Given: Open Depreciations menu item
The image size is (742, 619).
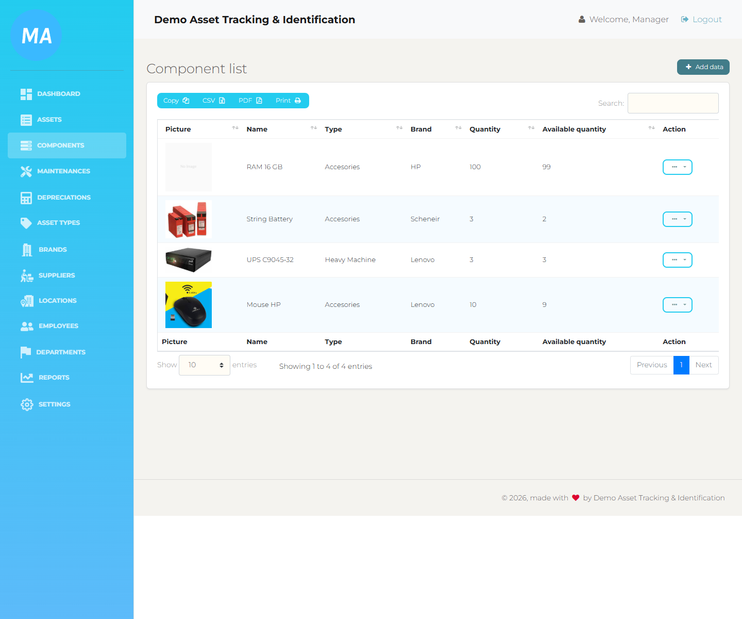Looking at the screenshot, I should tap(67, 198).
